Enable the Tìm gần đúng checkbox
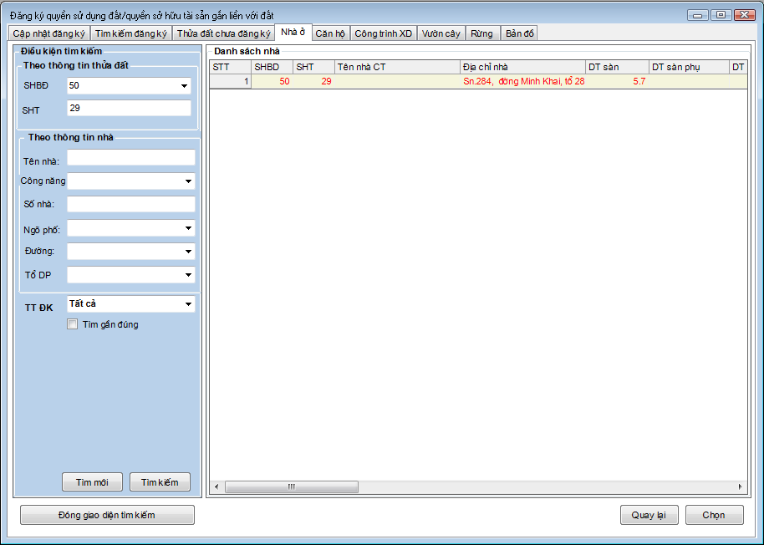 click(x=73, y=324)
